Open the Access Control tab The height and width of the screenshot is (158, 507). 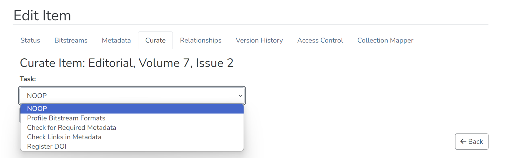point(320,40)
